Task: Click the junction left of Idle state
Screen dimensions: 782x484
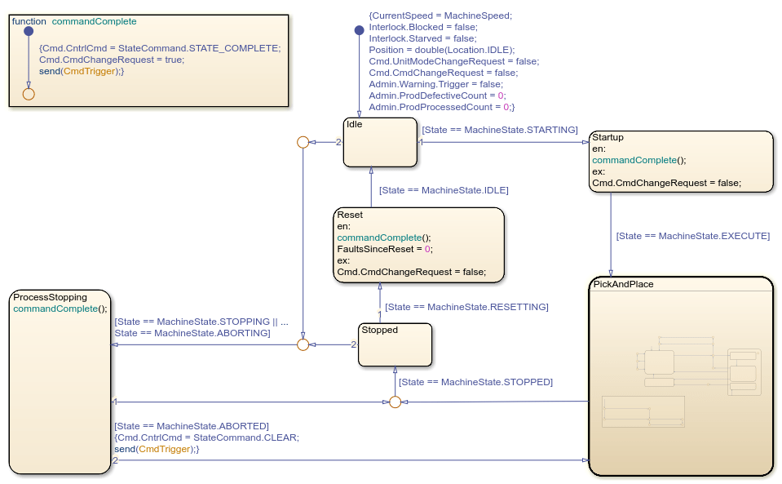Action: pos(303,142)
